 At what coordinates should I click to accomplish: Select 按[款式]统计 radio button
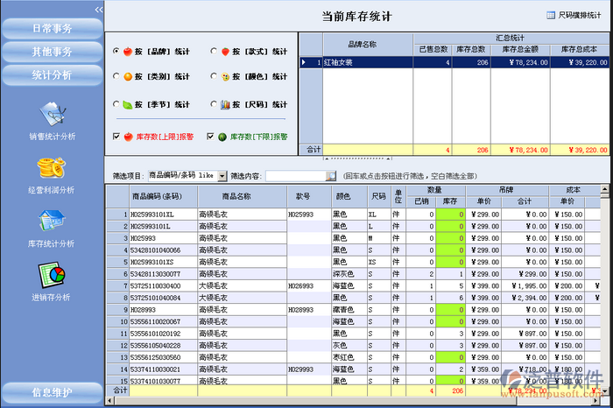coord(214,52)
